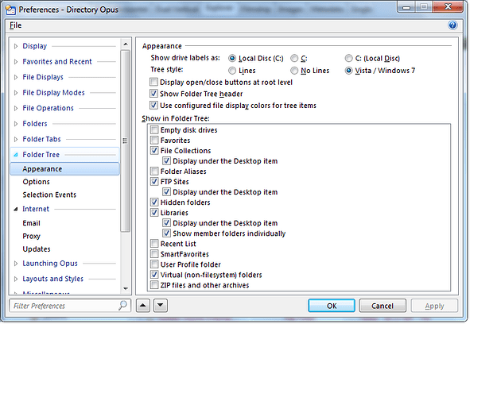Viewport: 497px width, 397px height.
Task: Uncheck Hidden folders
Action: coord(154,202)
